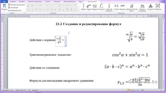Open the Предел и логарифм dropdown
The height and width of the screenshot is (93, 166).
(x=142, y=7)
